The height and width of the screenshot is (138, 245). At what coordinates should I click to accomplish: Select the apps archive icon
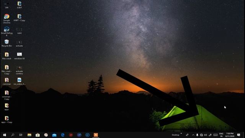tap(7, 107)
